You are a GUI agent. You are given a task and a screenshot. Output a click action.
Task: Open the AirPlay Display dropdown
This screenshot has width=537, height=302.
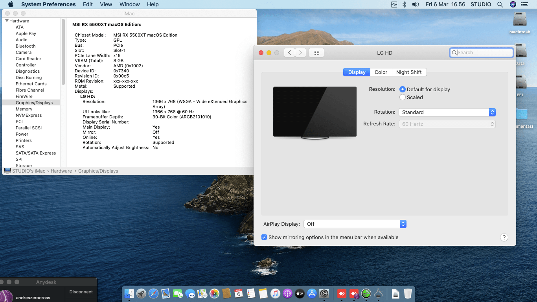tap(355, 224)
